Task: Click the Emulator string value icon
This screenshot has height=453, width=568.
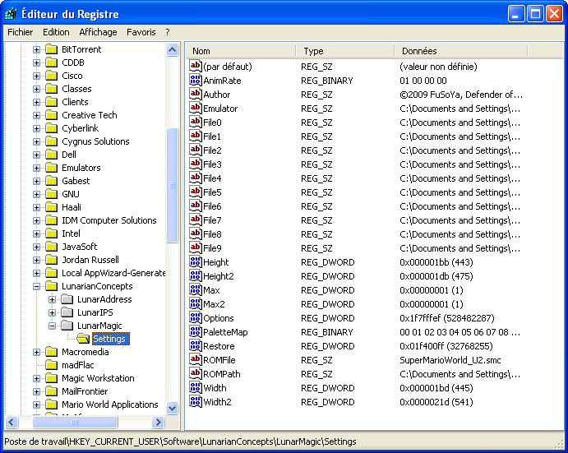Action: (196, 108)
